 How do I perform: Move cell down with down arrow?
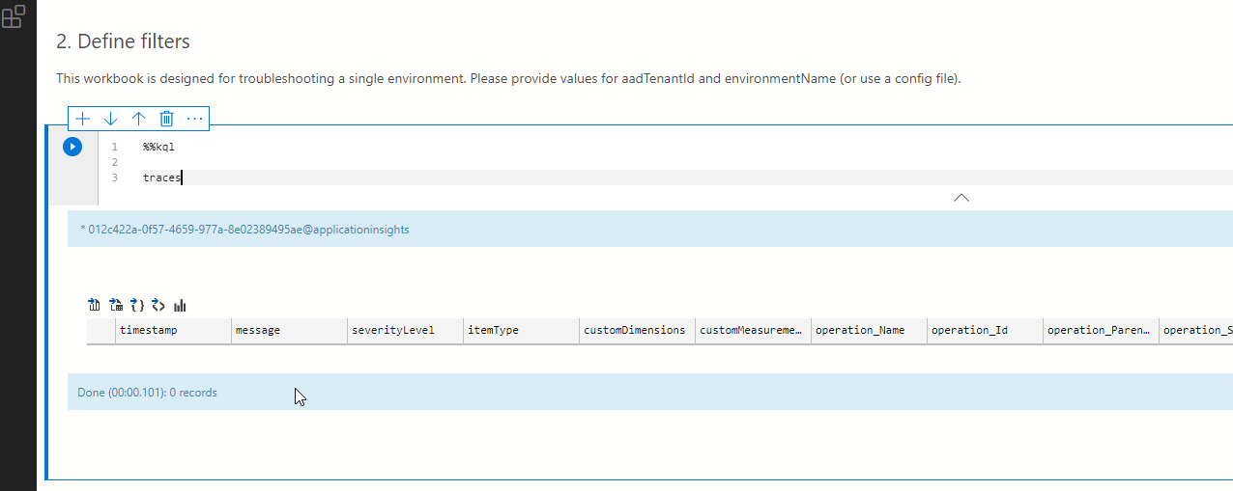110,119
